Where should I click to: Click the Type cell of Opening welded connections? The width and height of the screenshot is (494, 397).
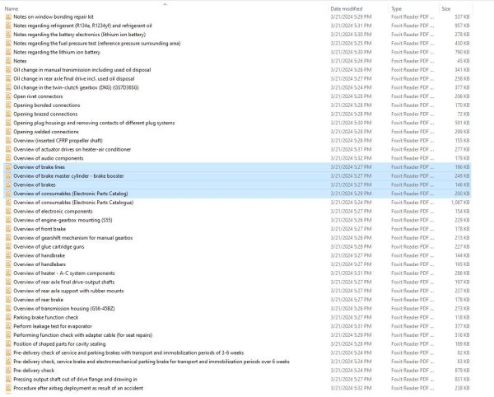[412, 132]
